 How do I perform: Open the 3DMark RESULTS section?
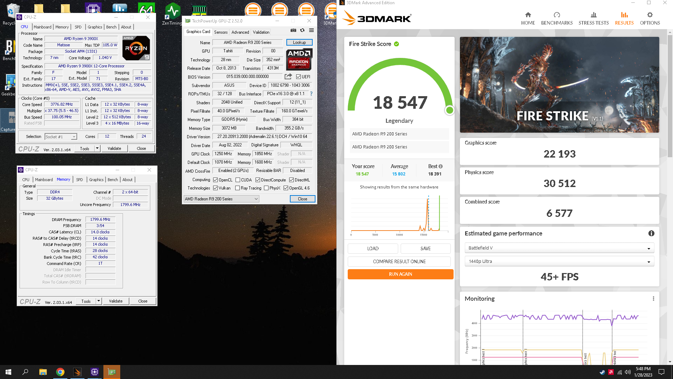point(624,19)
